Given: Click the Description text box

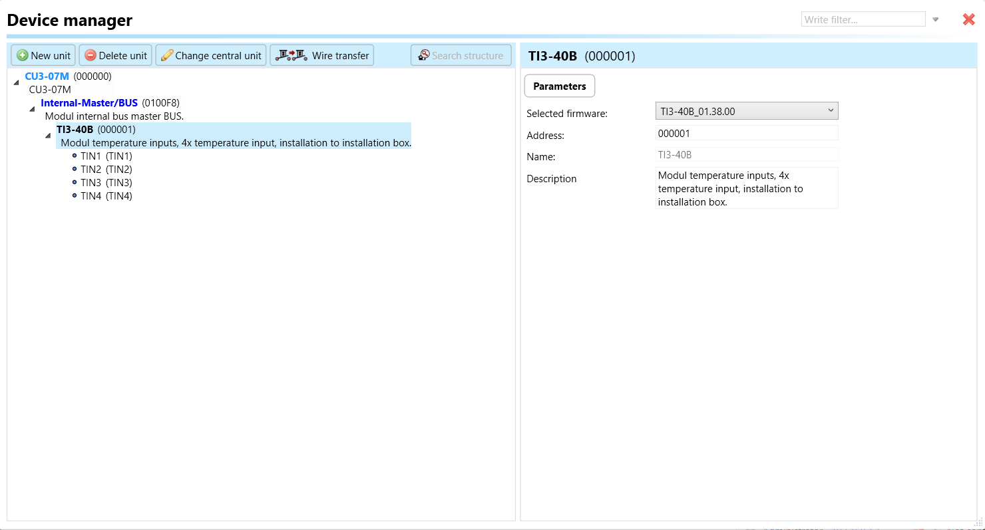Looking at the screenshot, I should pos(746,188).
